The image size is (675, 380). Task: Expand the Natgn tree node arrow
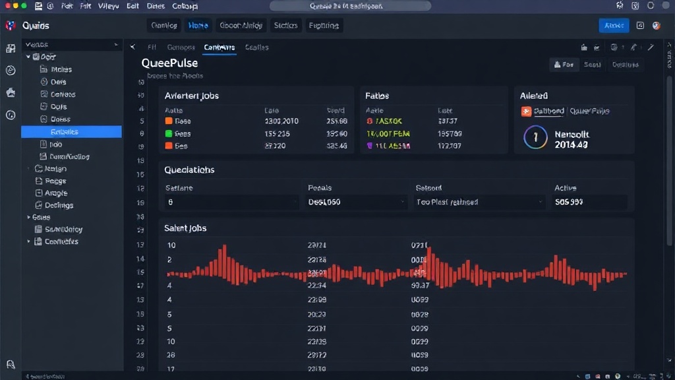(29, 168)
